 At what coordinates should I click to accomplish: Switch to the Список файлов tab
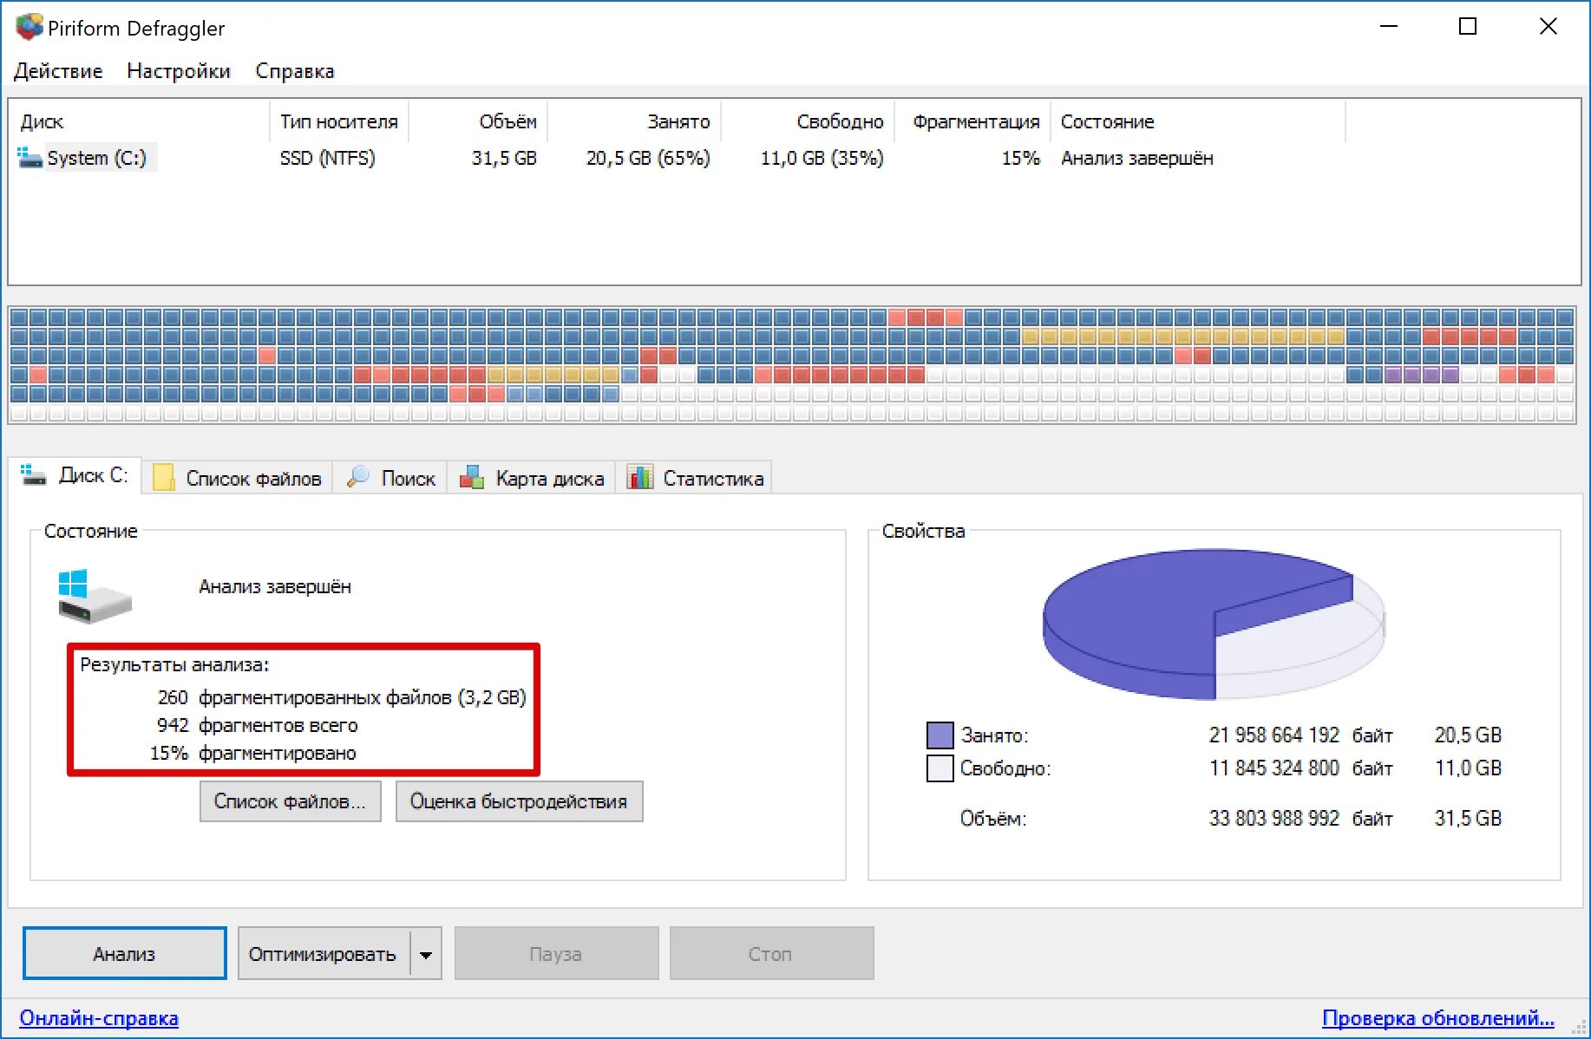click(237, 478)
